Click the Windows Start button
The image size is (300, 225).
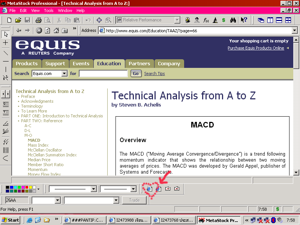tap(10, 220)
